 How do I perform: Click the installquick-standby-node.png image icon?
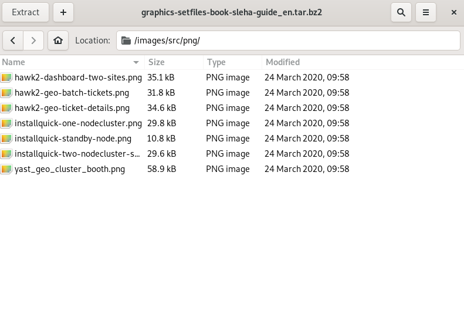click(x=6, y=139)
